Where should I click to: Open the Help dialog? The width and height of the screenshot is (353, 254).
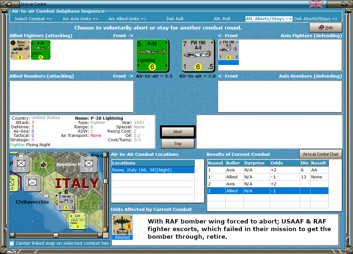[325, 28]
